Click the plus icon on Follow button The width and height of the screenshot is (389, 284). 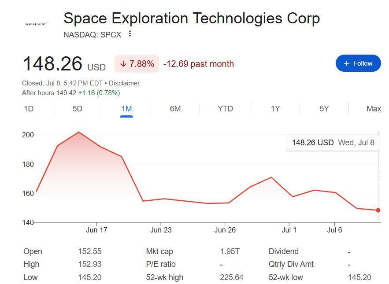347,63
